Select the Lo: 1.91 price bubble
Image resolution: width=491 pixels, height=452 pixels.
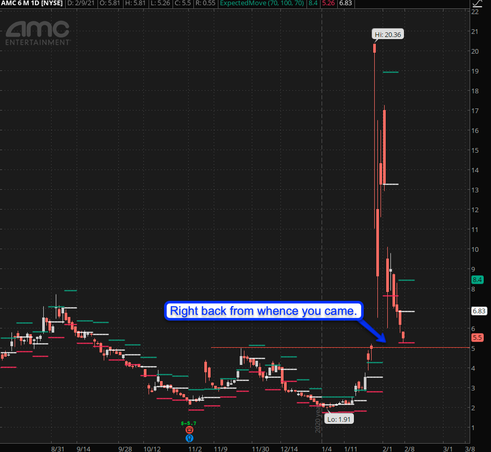339,419
